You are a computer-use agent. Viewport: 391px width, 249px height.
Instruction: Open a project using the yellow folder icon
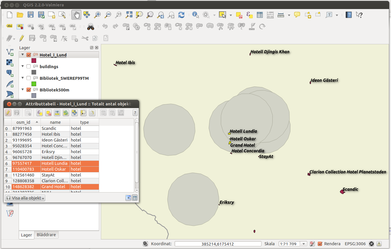20,15
